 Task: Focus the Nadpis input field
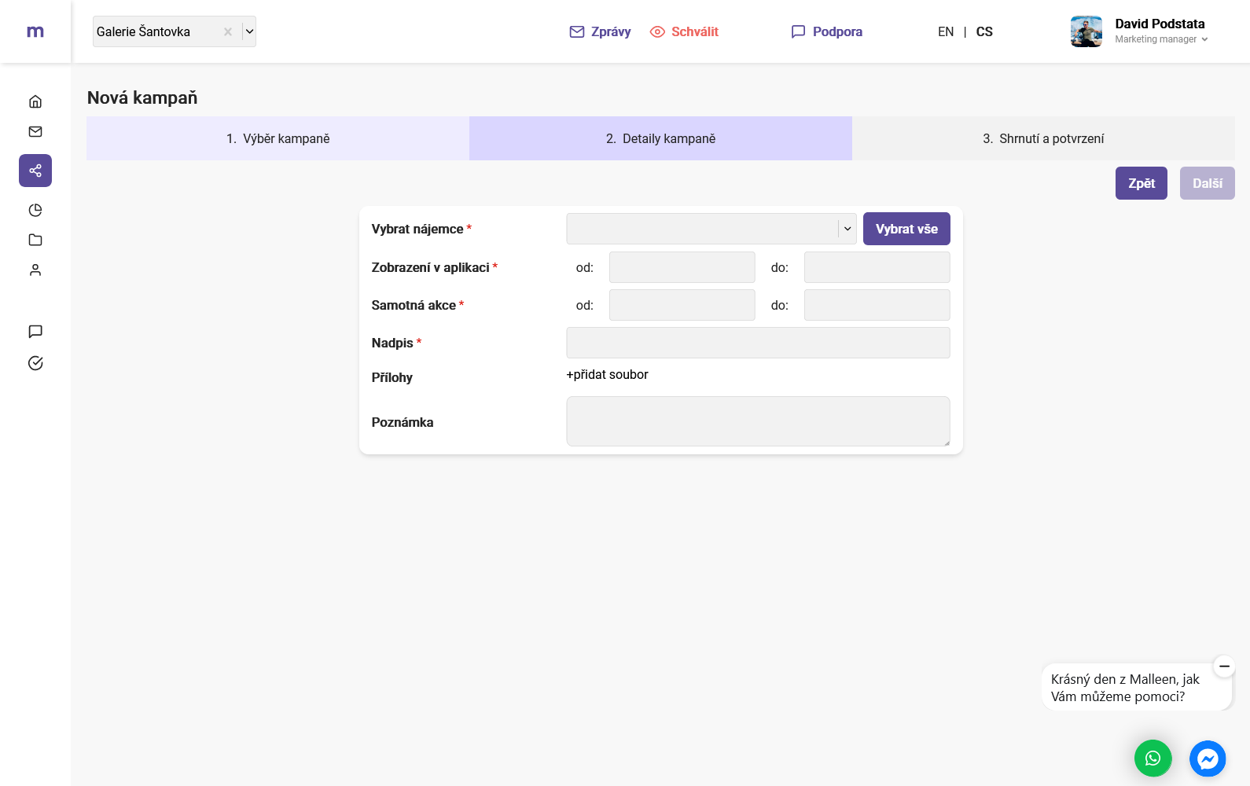click(x=758, y=343)
